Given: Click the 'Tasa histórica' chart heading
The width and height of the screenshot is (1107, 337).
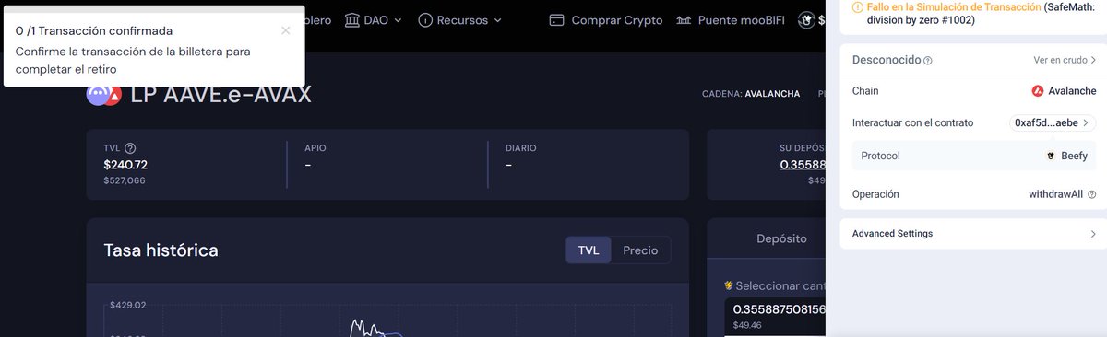Looking at the screenshot, I should tap(161, 250).
